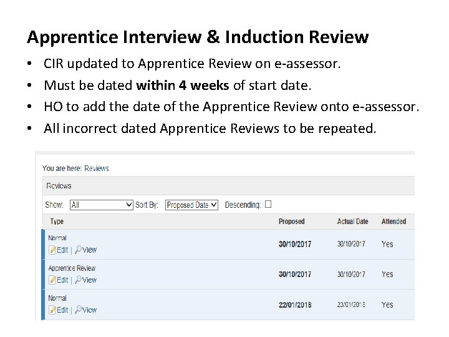Click View magnifier icon in the first Normal review row
Viewport: 449px width, 337px height.
(x=79, y=250)
